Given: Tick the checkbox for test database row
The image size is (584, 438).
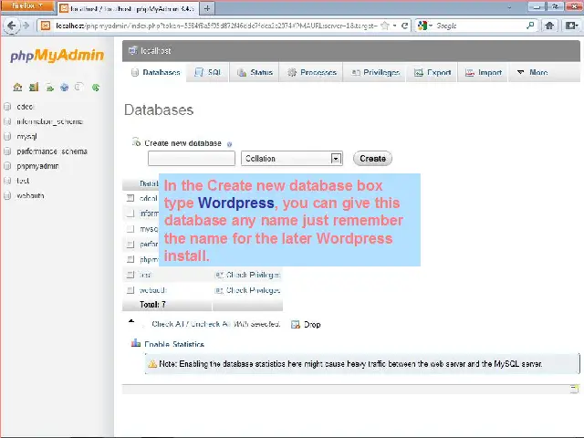Looking at the screenshot, I should point(130,275).
